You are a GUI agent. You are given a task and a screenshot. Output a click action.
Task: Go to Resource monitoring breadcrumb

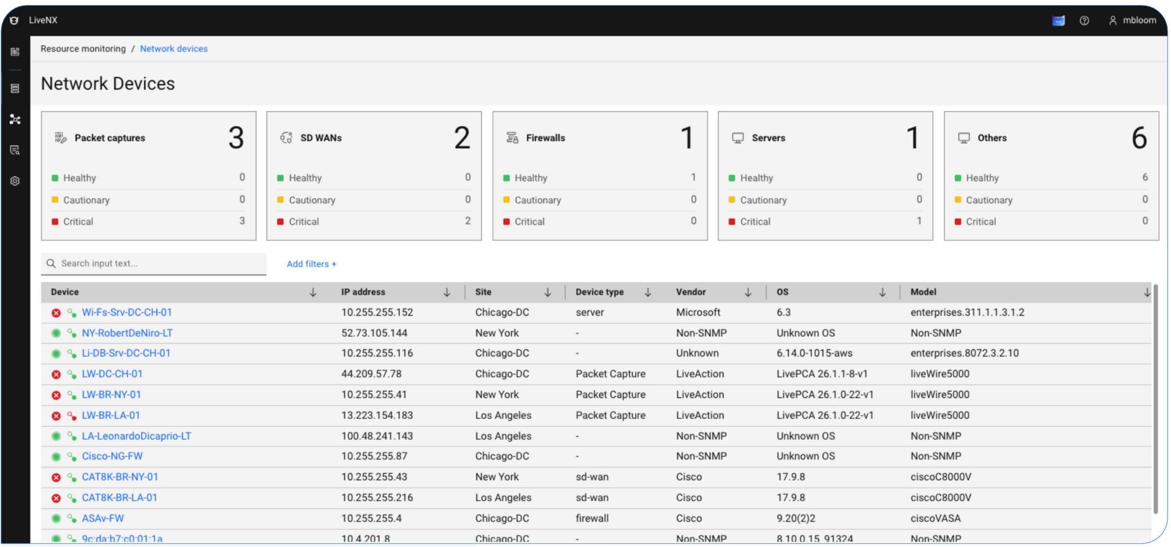[83, 49]
